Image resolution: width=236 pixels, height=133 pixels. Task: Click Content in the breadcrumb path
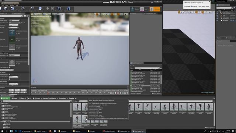tap(38, 98)
